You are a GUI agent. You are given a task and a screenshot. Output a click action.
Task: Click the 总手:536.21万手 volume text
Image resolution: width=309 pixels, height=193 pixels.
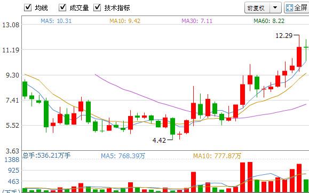click(46, 155)
